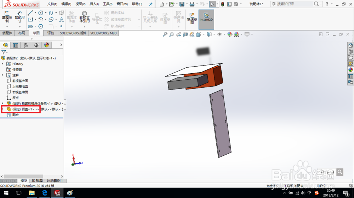Click the 转换实体引用 convert entities tool
Viewport: 354px width, 198px height.
coord(85,17)
